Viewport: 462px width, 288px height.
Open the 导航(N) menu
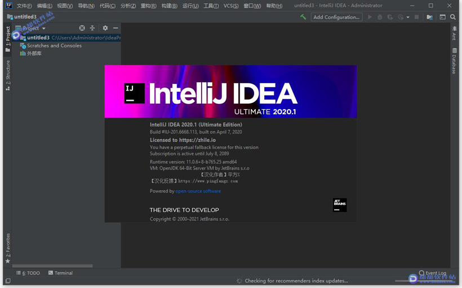[x=86, y=6]
